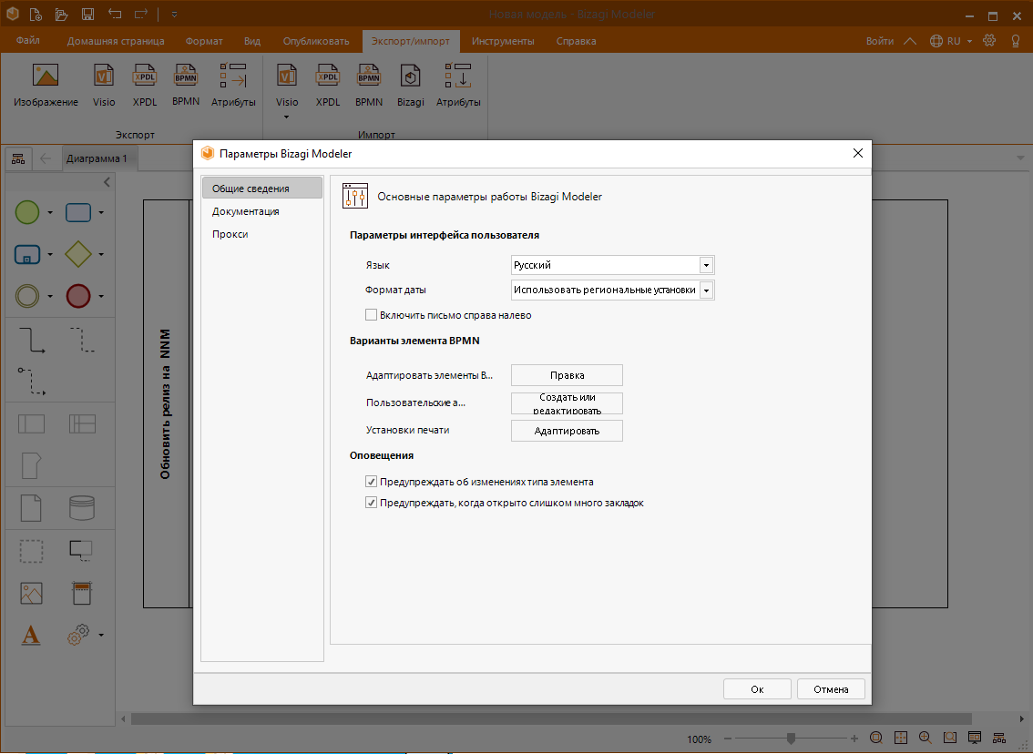
Task: Expand the start event shape options
Action: tap(50, 213)
